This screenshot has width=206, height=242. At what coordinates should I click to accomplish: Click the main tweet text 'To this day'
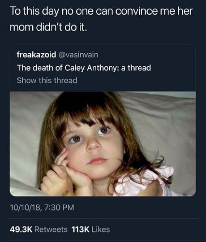click(34, 12)
